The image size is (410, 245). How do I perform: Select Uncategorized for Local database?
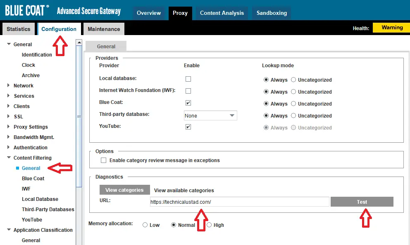coord(293,80)
